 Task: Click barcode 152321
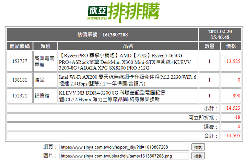20,96
